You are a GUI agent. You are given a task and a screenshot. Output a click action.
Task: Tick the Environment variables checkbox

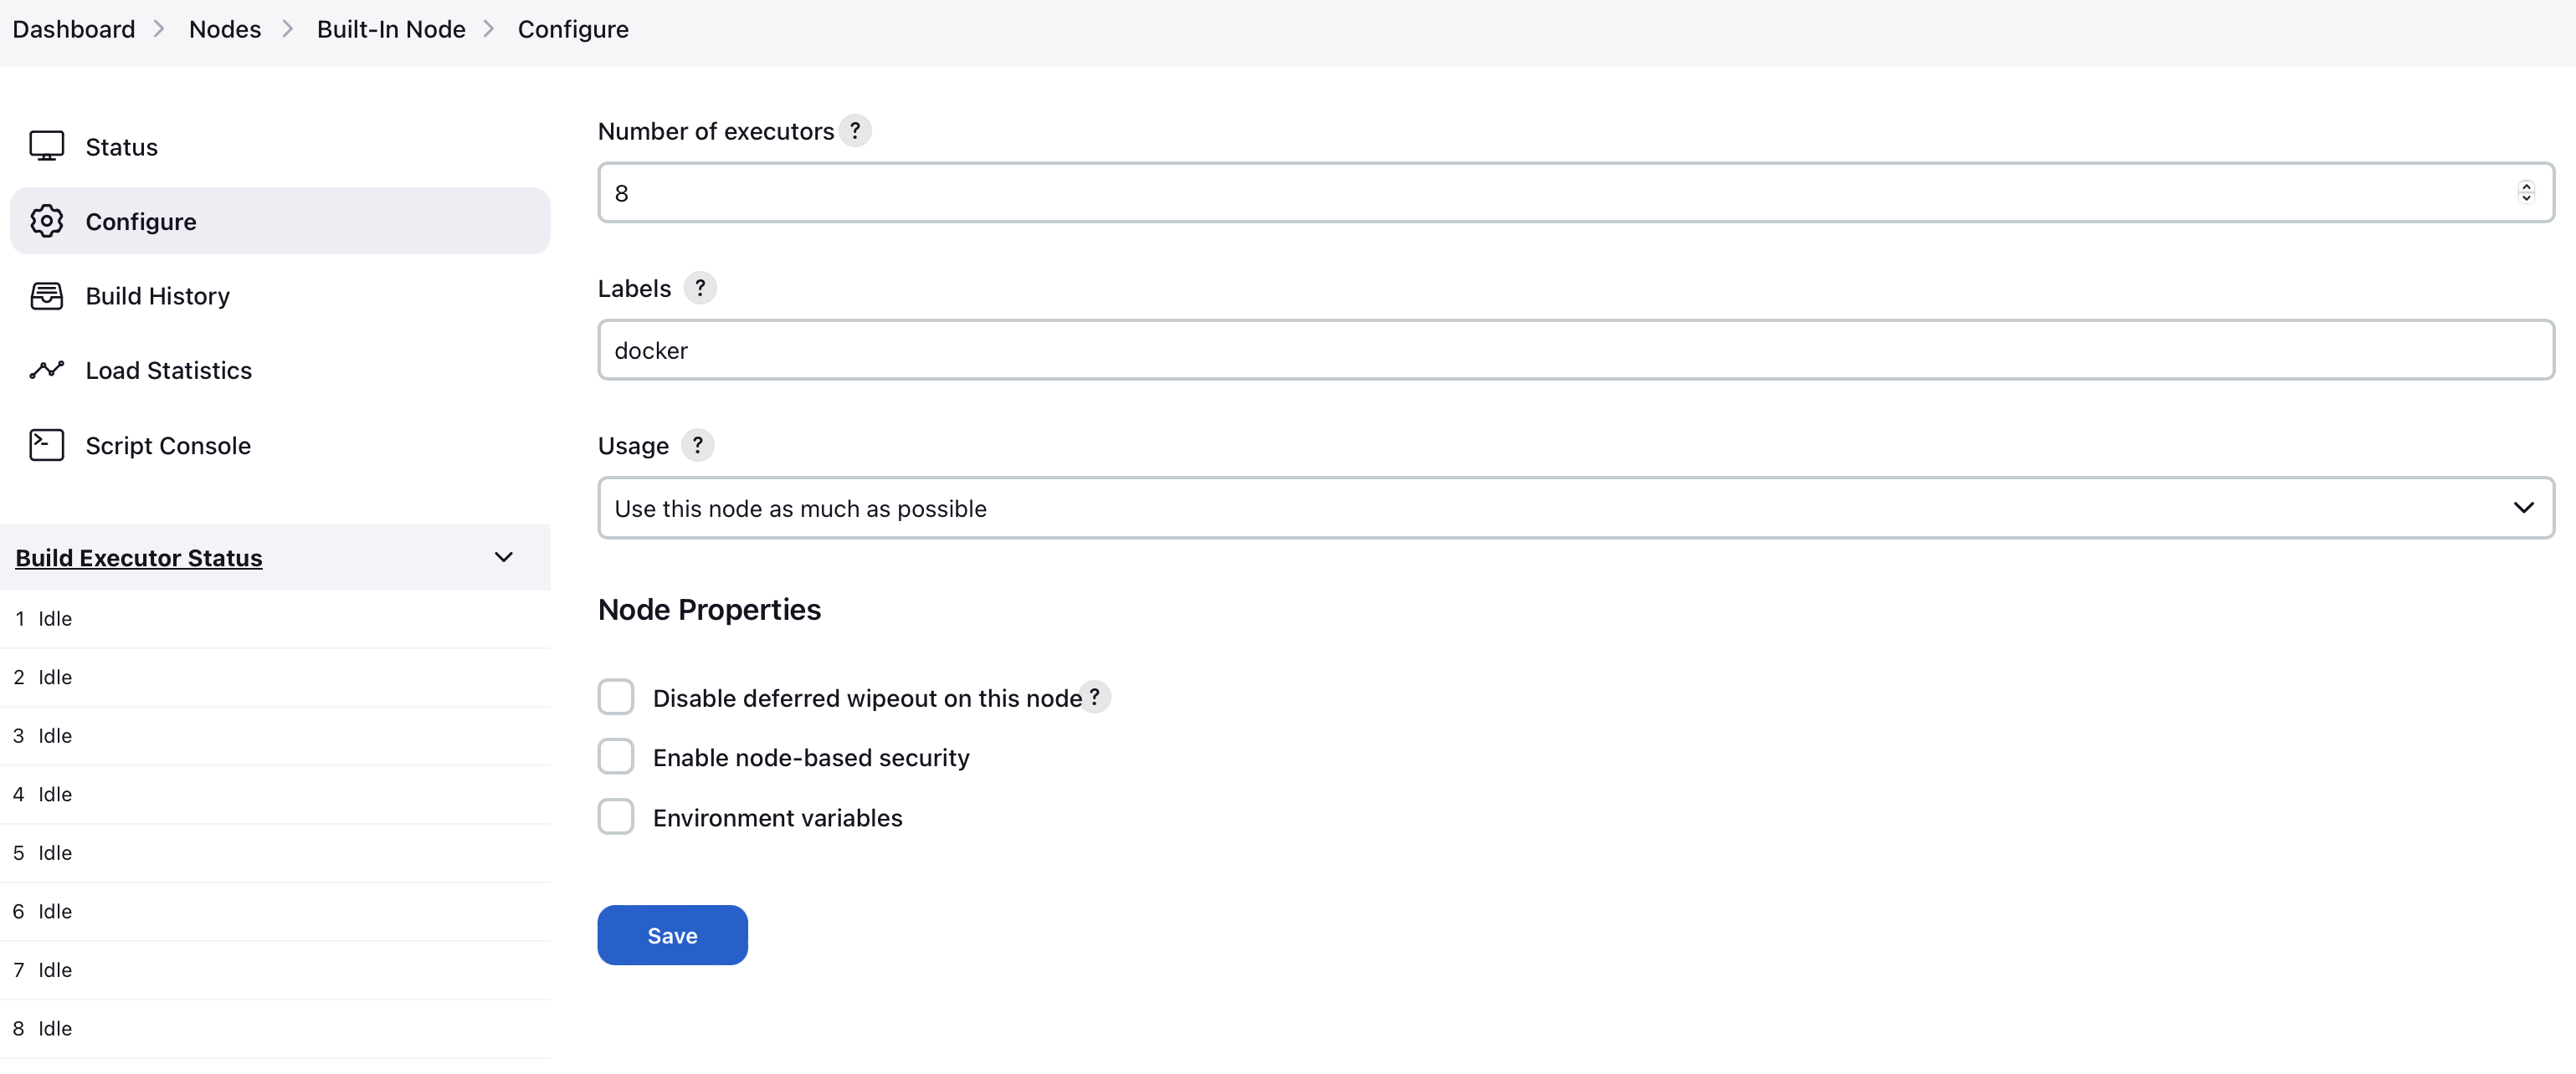point(616,817)
